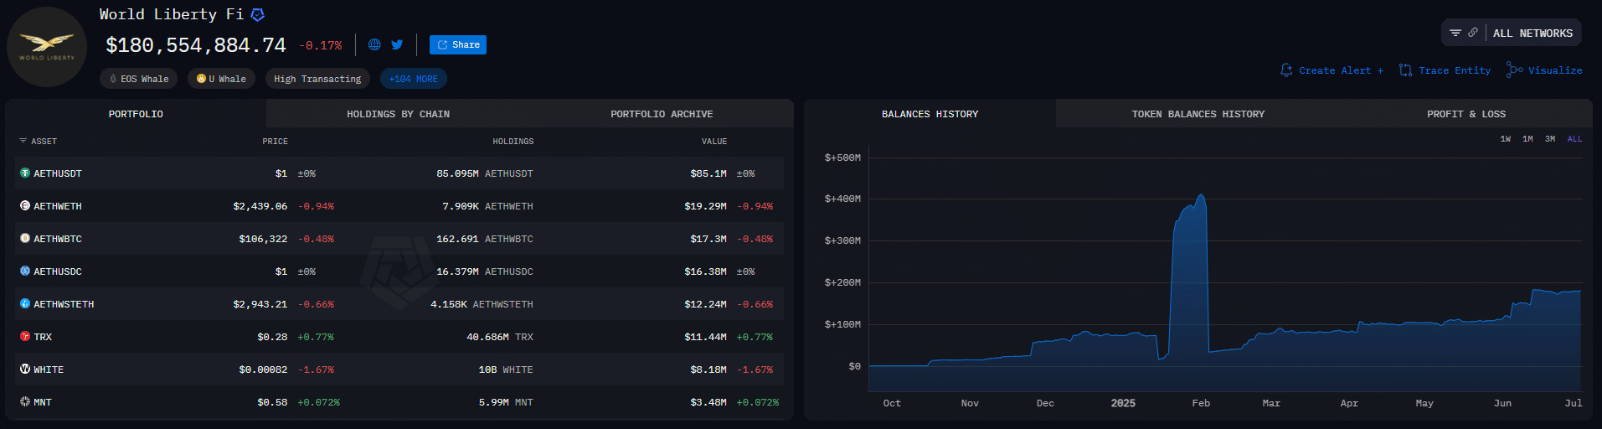Click the WHITE token icon

[x=25, y=369]
